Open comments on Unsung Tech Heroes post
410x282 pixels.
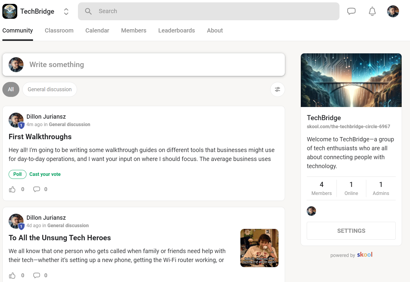pyautogui.click(x=37, y=275)
